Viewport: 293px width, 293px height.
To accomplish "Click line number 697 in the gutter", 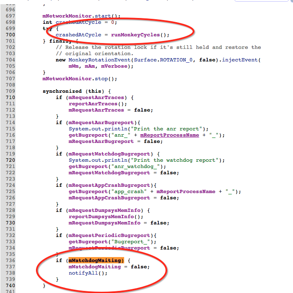I will [10, 16].
